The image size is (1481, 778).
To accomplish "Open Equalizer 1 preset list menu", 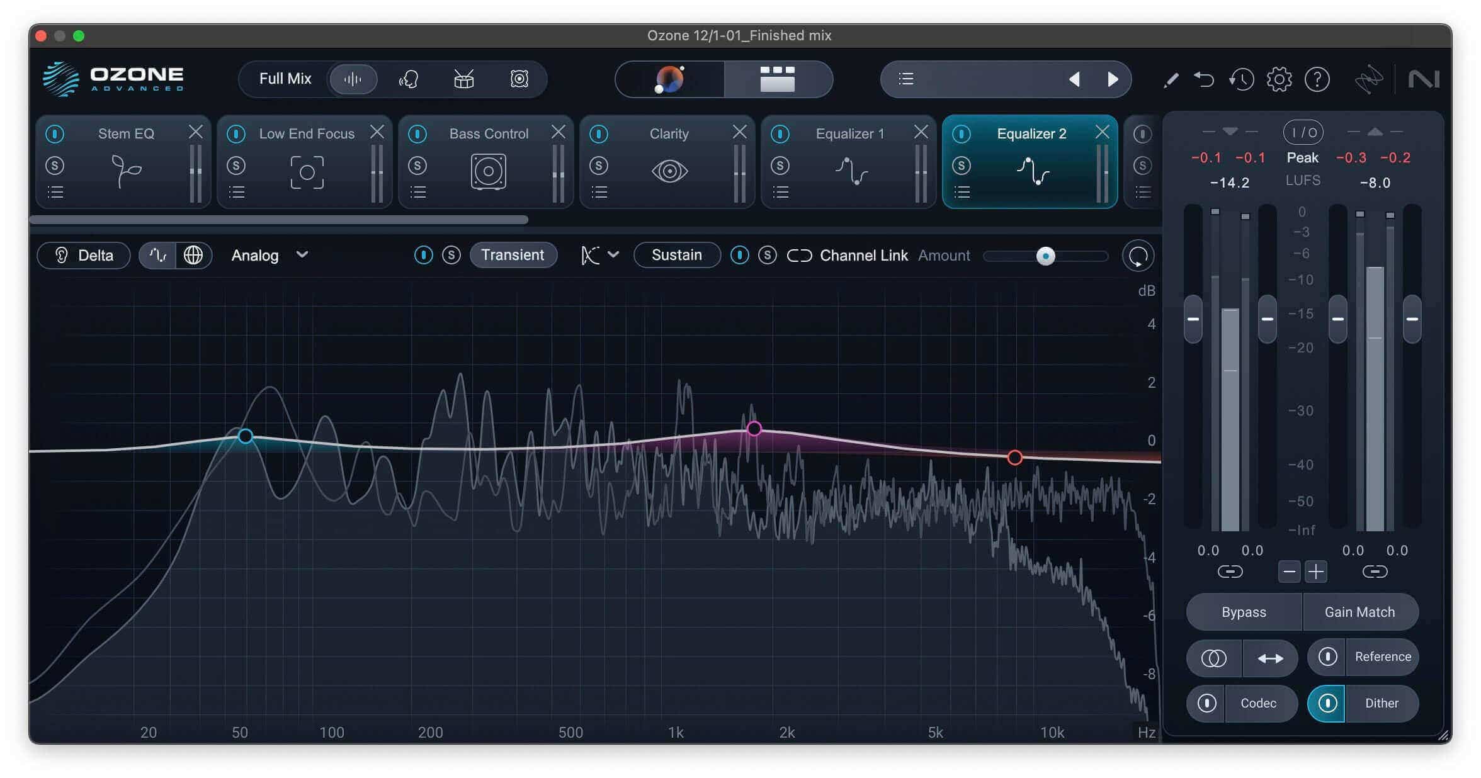I will pos(780,192).
